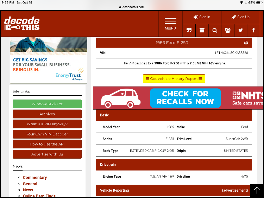Open the Online Barn Finds link
Viewport: 264px width, 198px height.
[39, 196]
